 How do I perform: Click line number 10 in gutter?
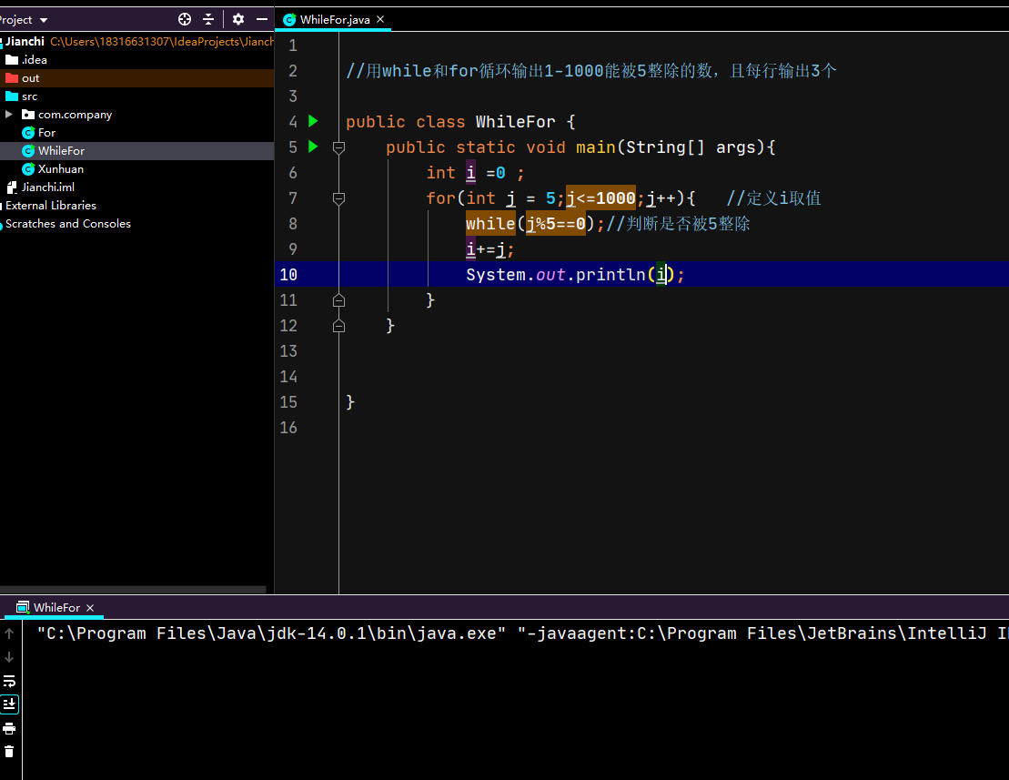pyautogui.click(x=288, y=275)
